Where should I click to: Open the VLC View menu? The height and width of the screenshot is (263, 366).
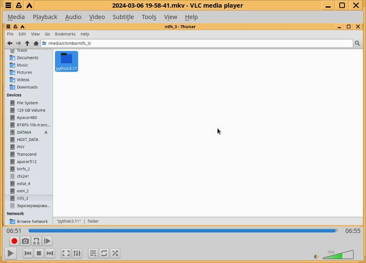171,17
